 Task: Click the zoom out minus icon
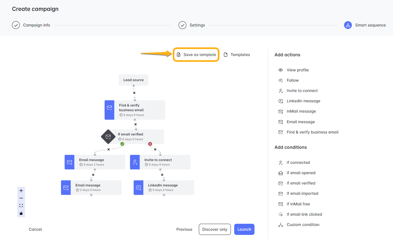point(21,198)
